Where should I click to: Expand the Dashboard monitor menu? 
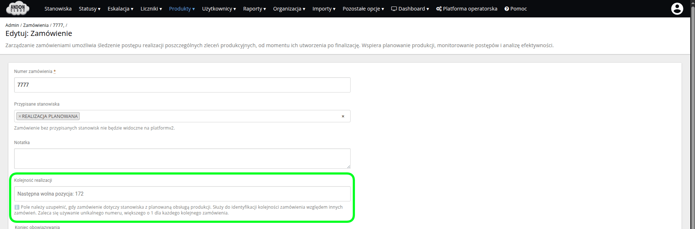click(x=410, y=9)
